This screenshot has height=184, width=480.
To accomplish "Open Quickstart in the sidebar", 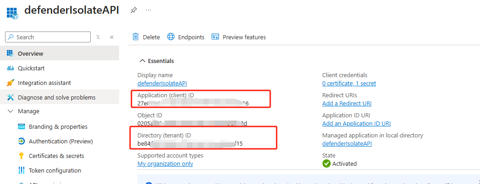I will 60,68.
